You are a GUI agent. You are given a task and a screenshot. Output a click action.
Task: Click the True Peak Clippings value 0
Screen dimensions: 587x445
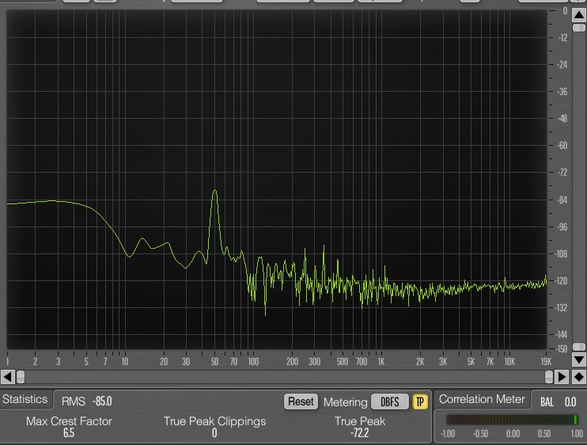pos(214,433)
